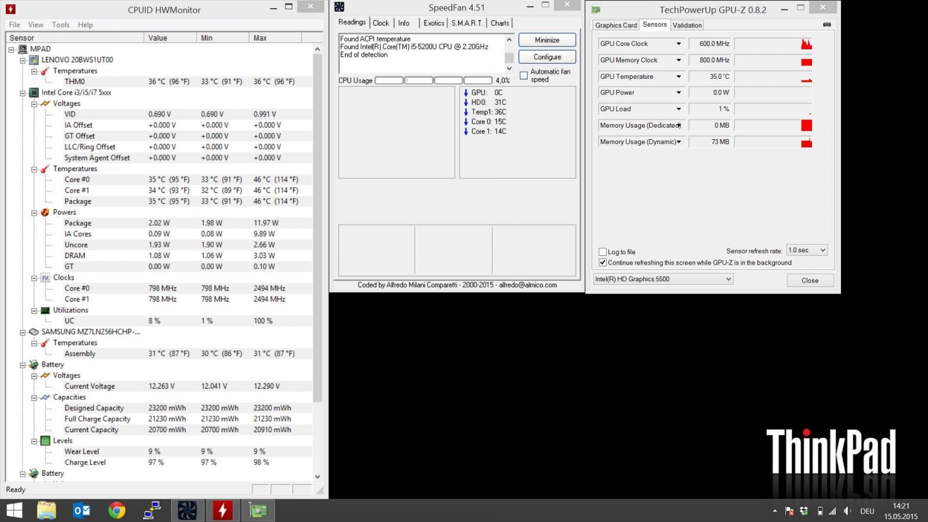Screen dimensions: 928x522
Task: Open the Sensor refresh rate 1.0 sec dropdown
Action: (x=807, y=250)
